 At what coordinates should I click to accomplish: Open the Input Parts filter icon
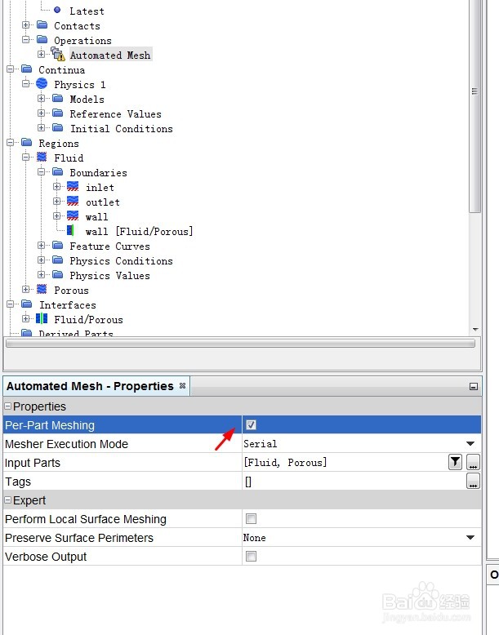(x=455, y=463)
